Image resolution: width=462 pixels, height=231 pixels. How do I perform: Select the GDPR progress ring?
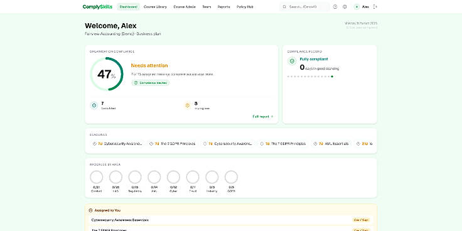[x=231, y=177]
